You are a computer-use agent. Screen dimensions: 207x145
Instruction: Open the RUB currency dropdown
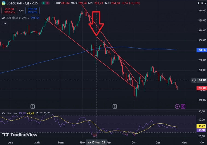pos(201,4)
